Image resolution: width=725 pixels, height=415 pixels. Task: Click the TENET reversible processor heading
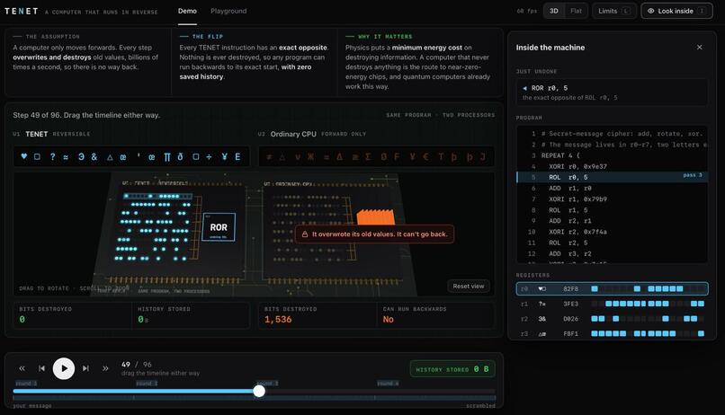point(51,134)
